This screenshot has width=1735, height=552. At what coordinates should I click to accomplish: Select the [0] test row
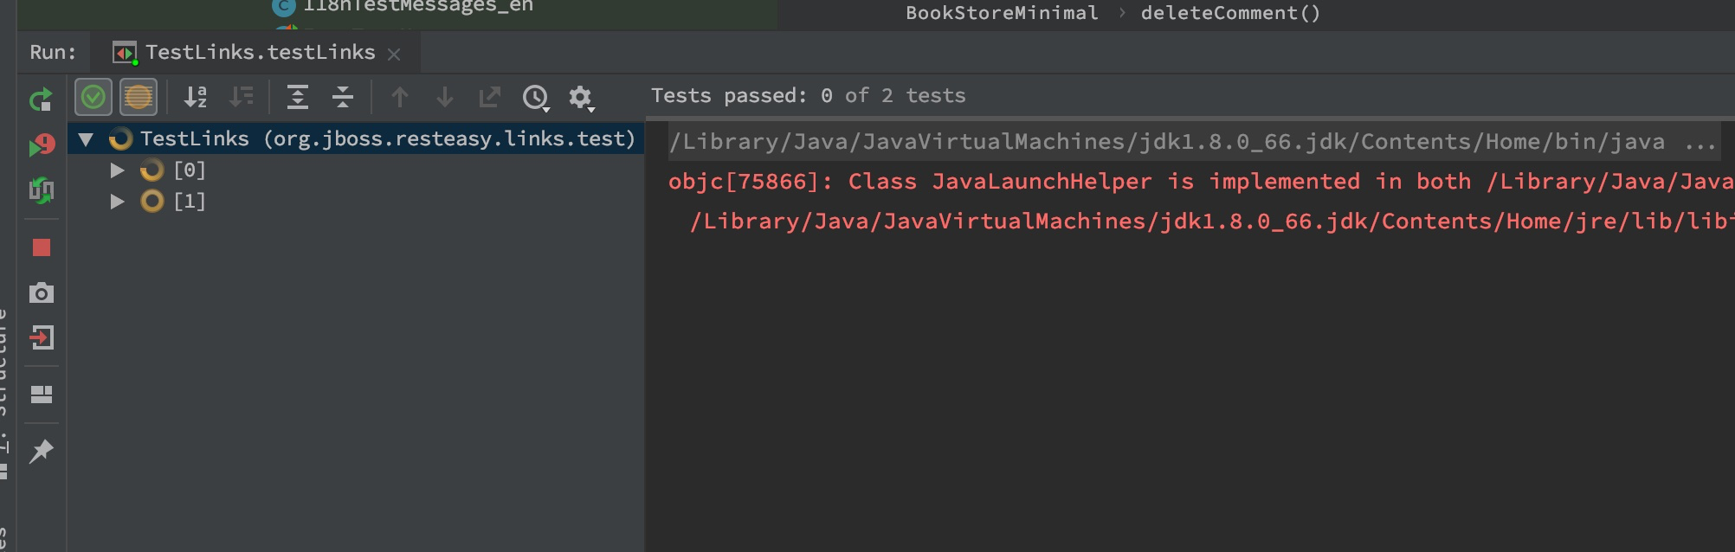tap(356, 170)
